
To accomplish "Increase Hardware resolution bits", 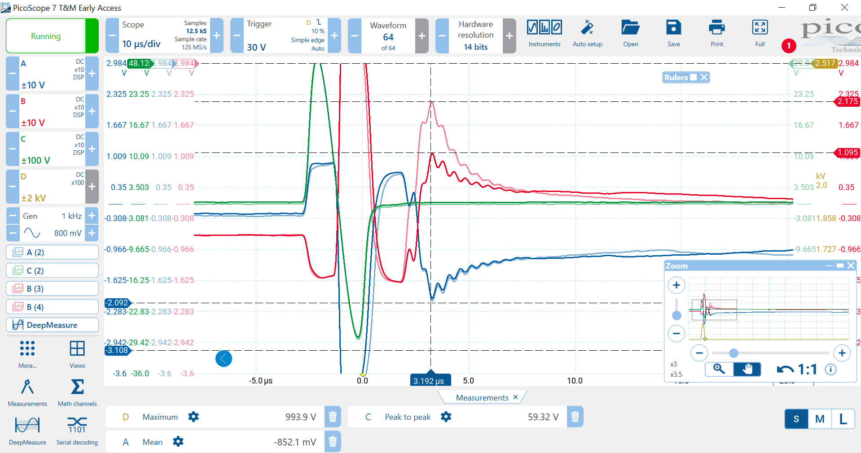I will 510,35.
